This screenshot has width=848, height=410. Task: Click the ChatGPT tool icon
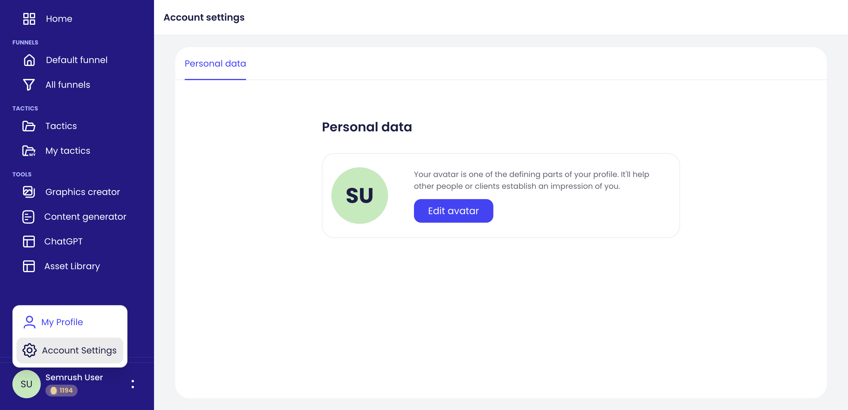28,241
